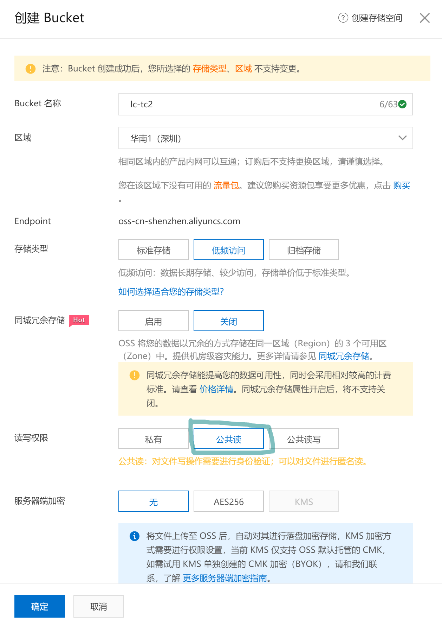Click the Bucket name input field

point(246,104)
